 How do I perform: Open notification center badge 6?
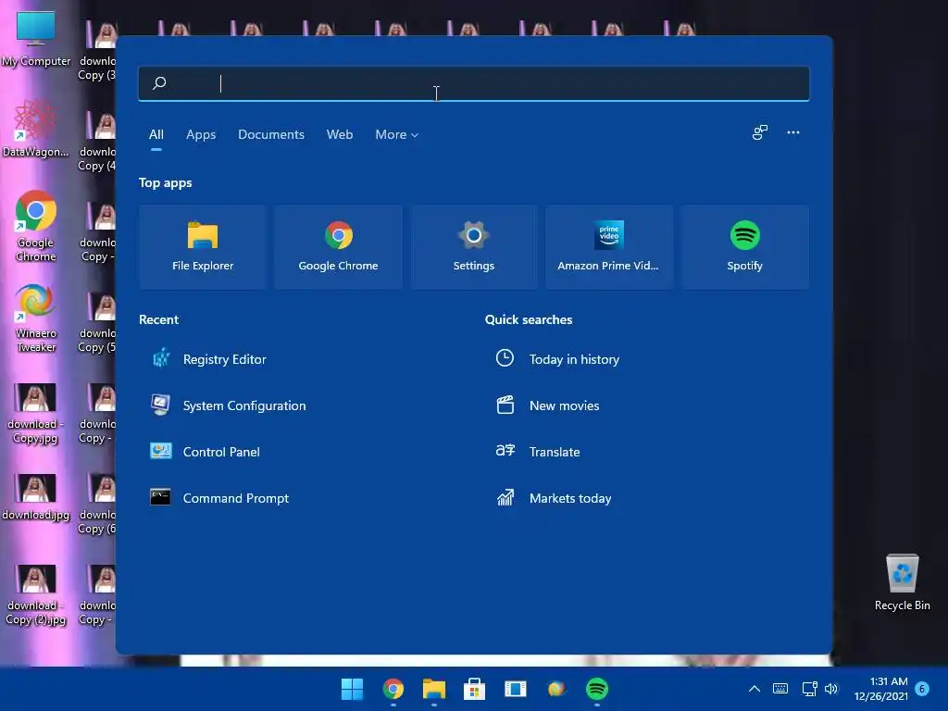pyautogui.click(x=922, y=689)
